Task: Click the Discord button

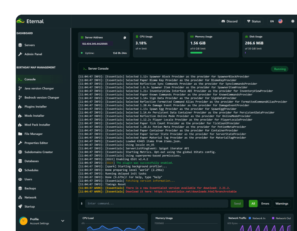Action: (x=229, y=21)
